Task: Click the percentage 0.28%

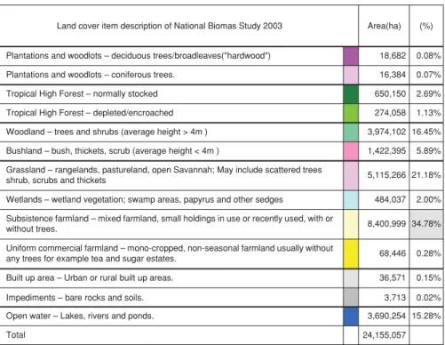Action: point(428,253)
